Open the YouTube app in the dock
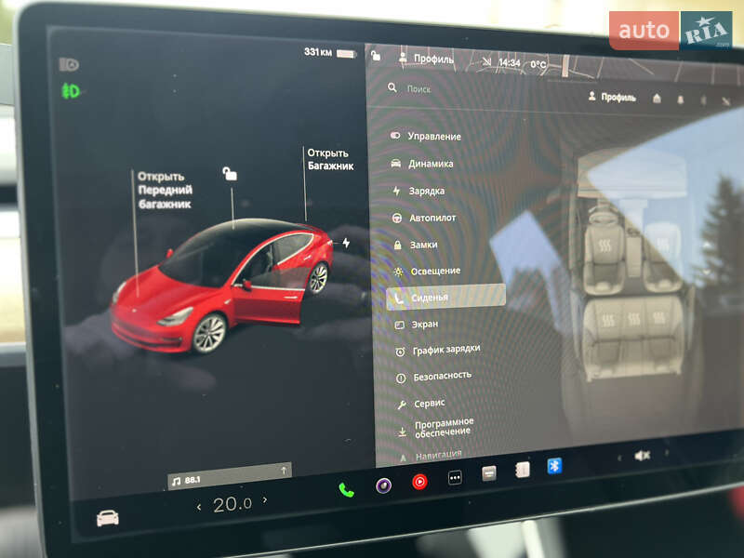Screen dimensions: 744x558 (x=419, y=481)
